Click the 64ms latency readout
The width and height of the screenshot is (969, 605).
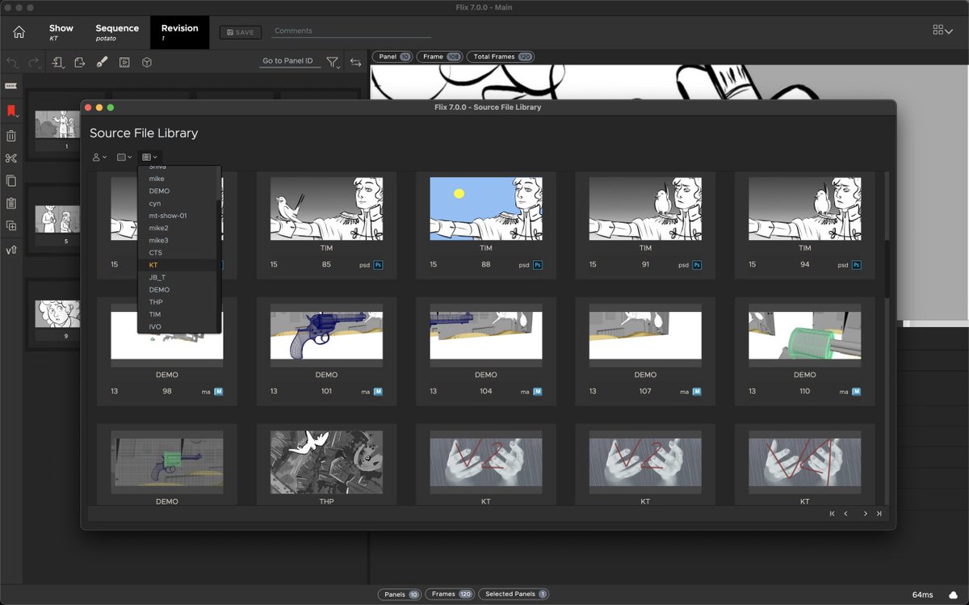[x=922, y=594]
